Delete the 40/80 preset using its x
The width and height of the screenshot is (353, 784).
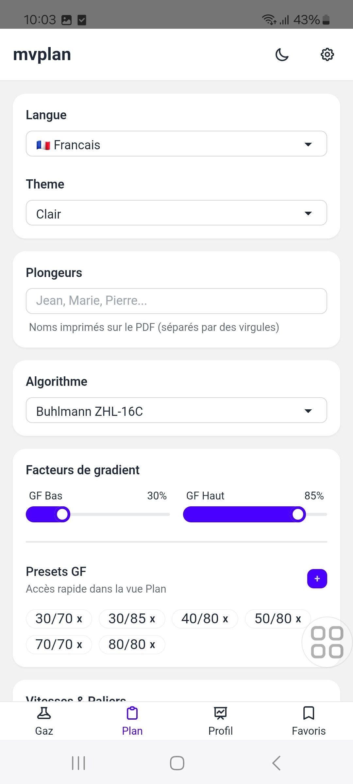click(x=225, y=619)
